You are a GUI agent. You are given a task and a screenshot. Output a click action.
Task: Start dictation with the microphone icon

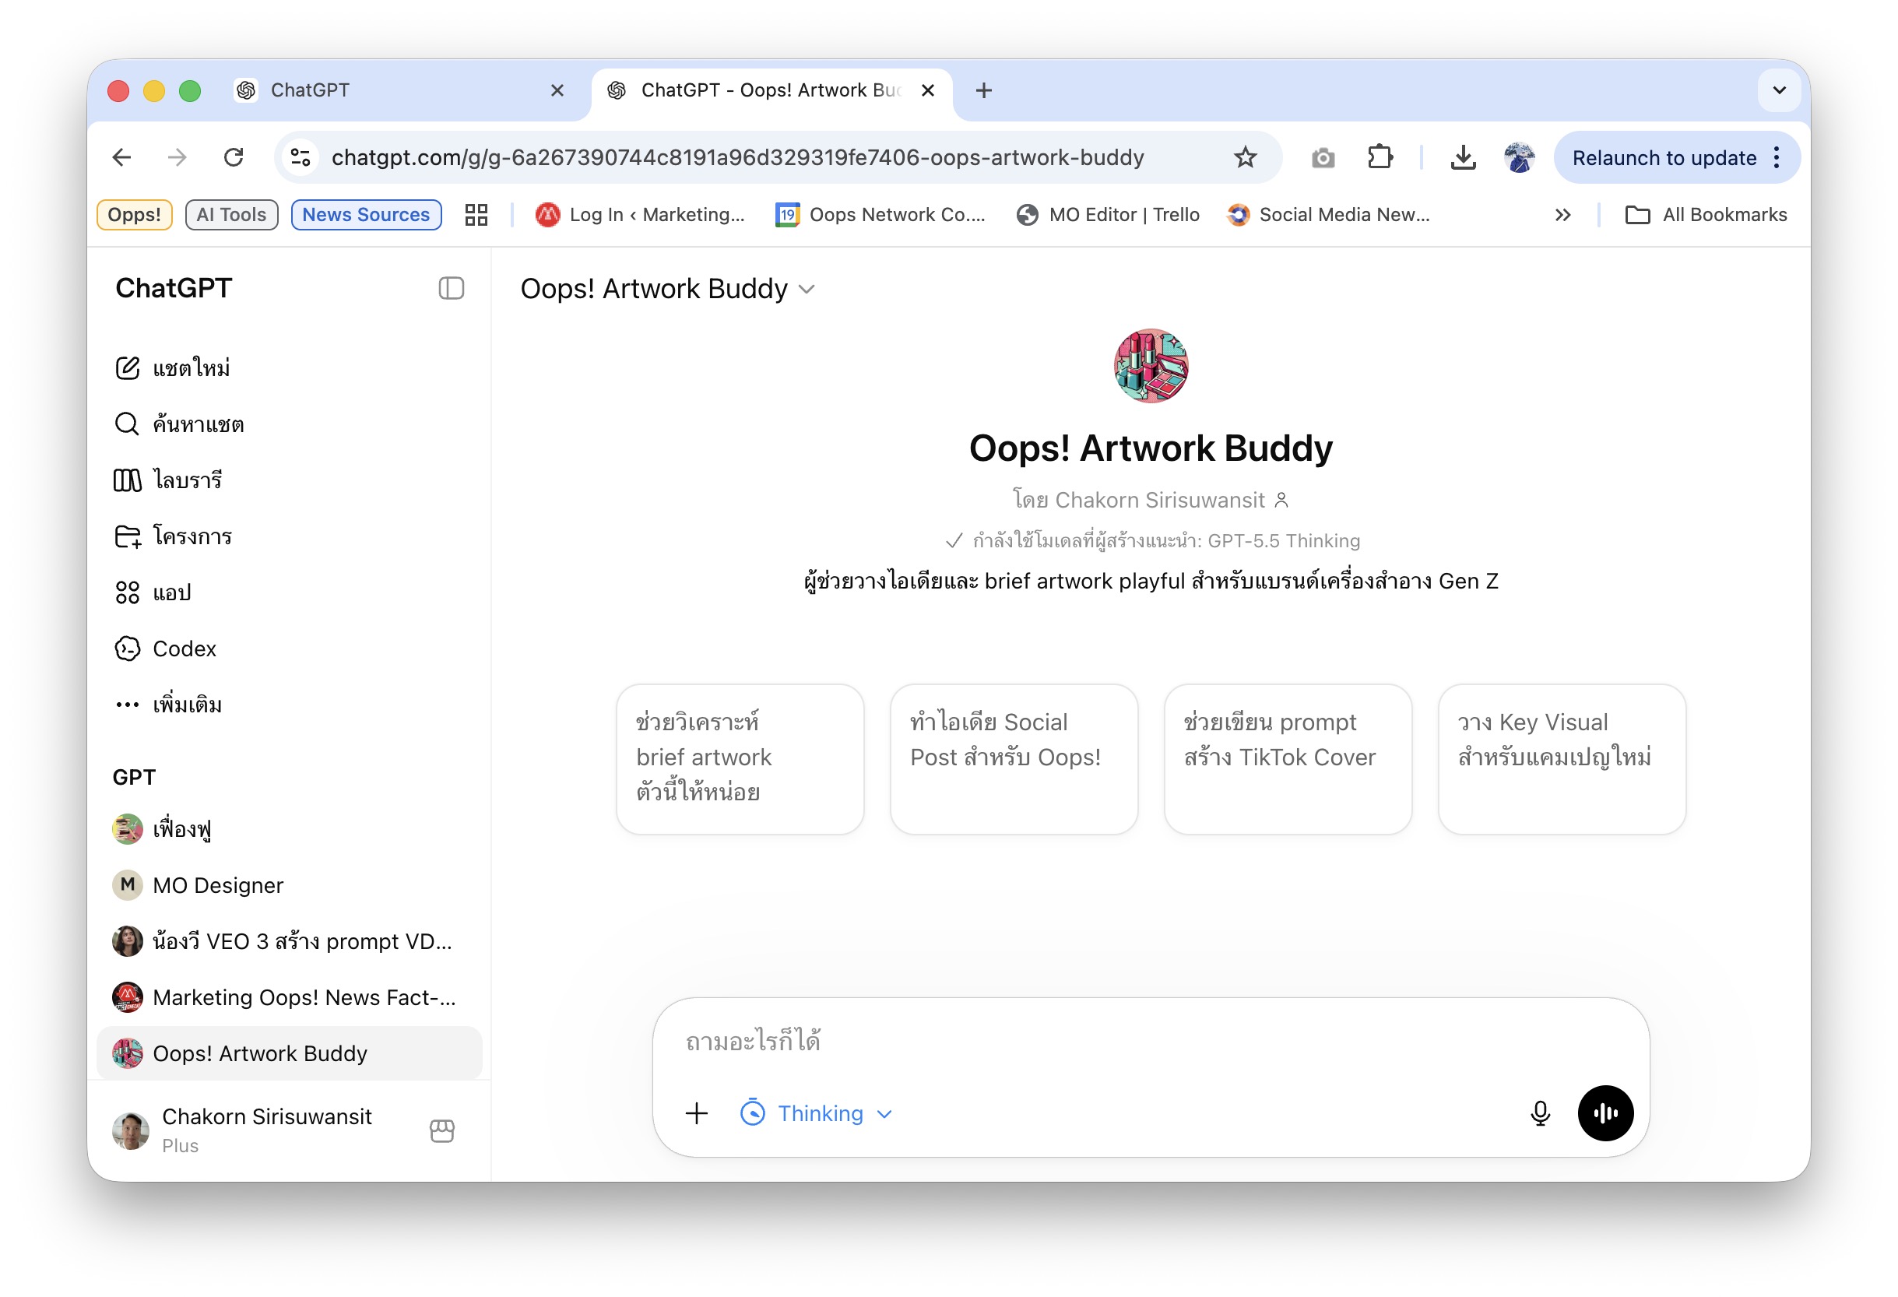coord(1541,1113)
